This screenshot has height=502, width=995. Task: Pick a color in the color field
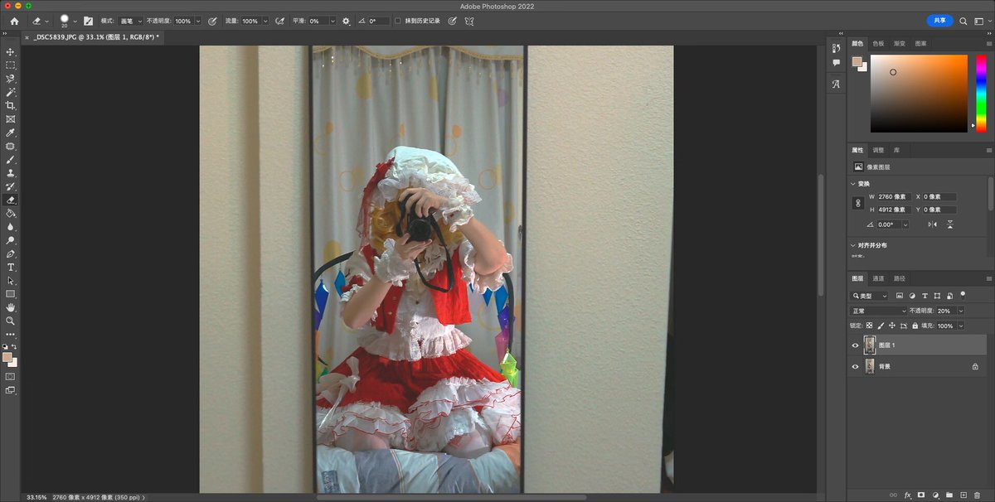(919, 93)
